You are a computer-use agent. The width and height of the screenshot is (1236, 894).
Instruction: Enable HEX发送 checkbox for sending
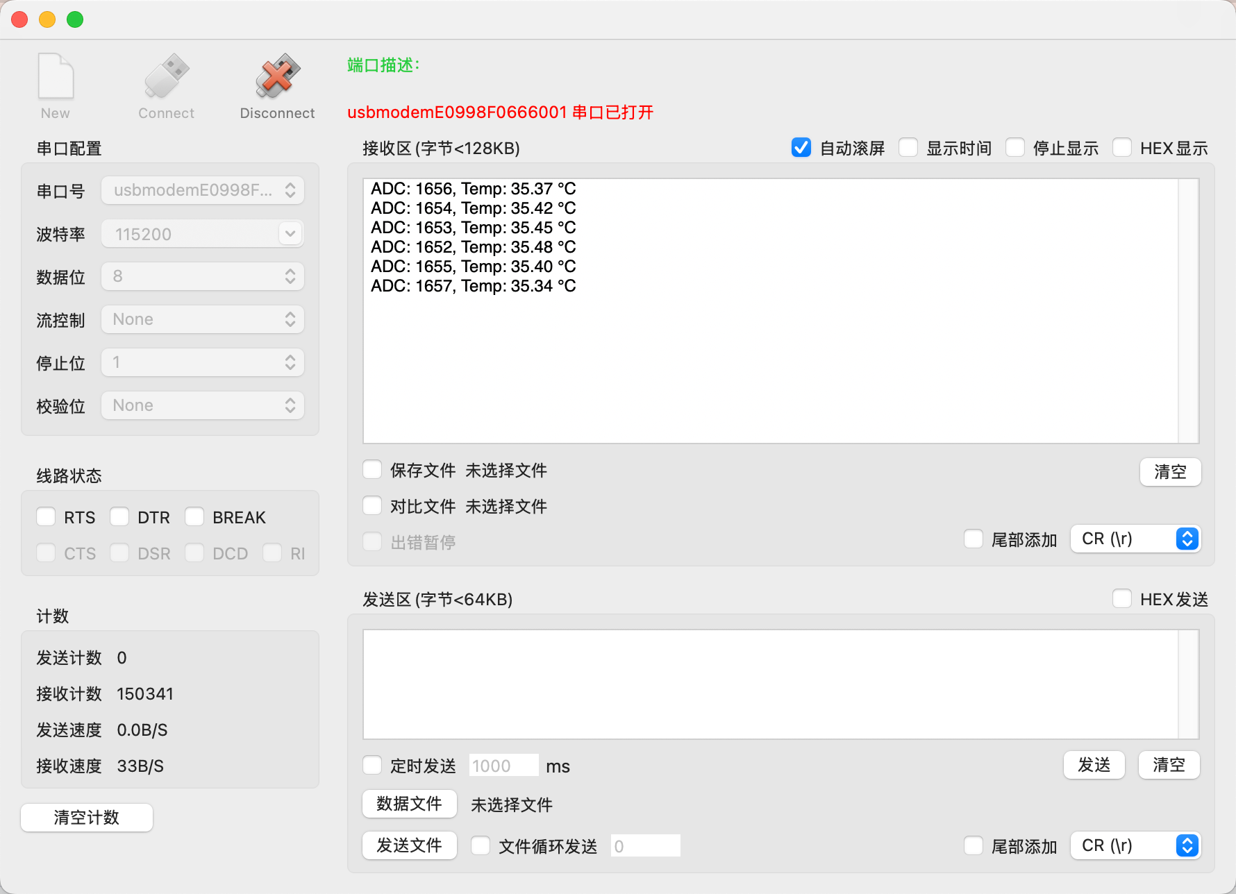[1122, 599]
